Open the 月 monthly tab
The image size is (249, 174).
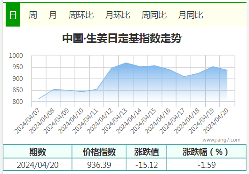point(53,15)
